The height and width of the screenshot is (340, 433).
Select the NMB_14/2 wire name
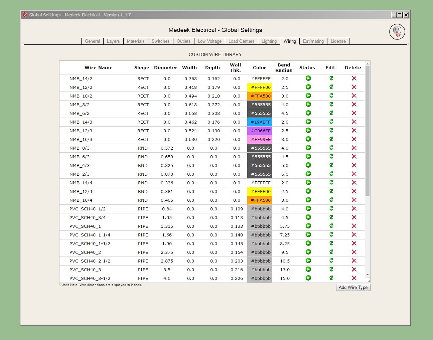(x=81, y=78)
